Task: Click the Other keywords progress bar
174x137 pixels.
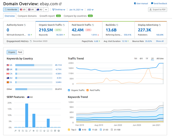Action: (34, 89)
